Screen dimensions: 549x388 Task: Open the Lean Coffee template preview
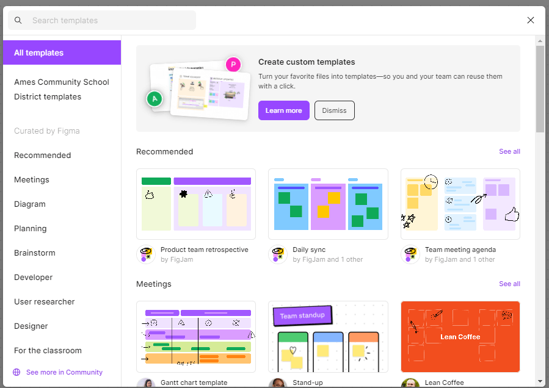[460, 337]
